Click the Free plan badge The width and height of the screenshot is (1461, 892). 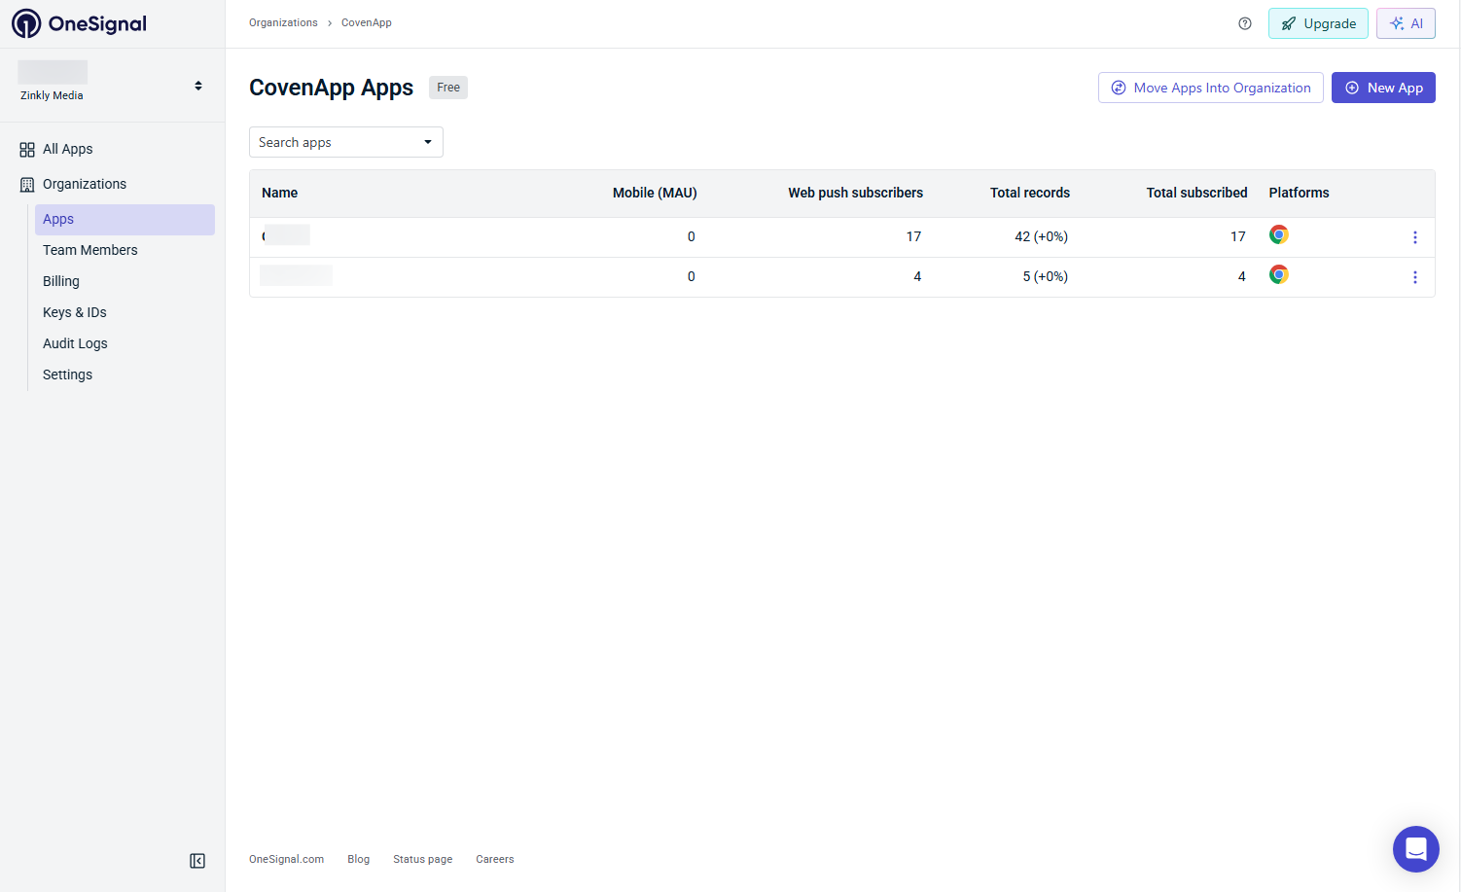point(448,88)
